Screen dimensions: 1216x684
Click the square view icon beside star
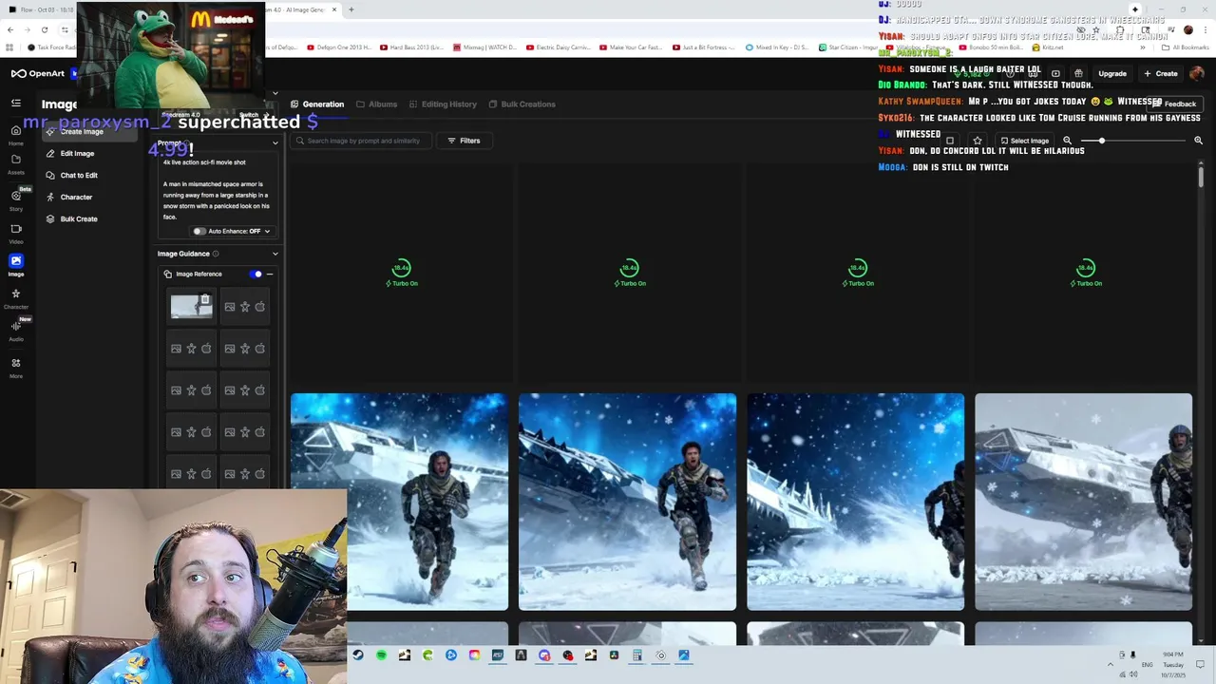coord(950,141)
